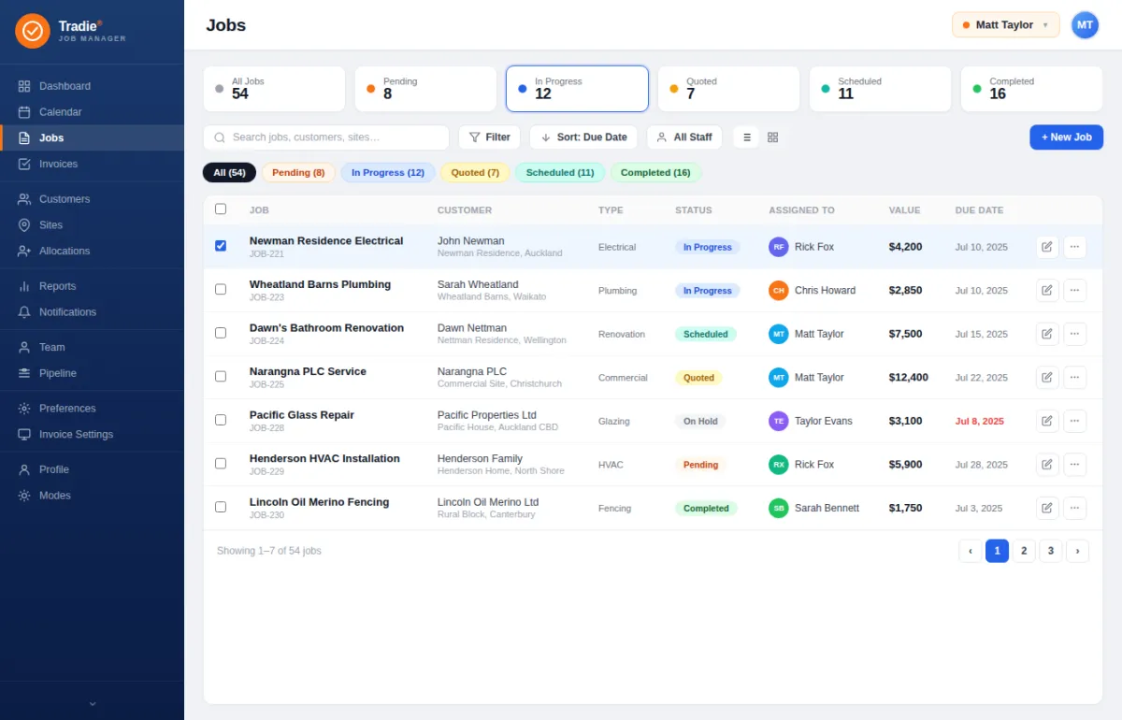Image resolution: width=1122 pixels, height=720 pixels.
Task: Open the Matt Taylor user dropdown
Action: pos(1006,25)
